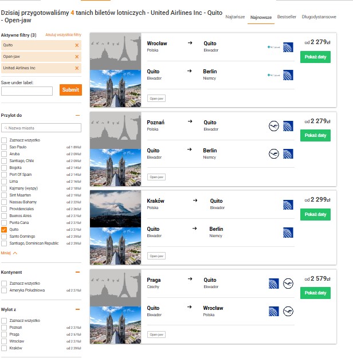
Task: Check the Sao Paulo destination checkbox
Action: pyautogui.click(x=4, y=147)
